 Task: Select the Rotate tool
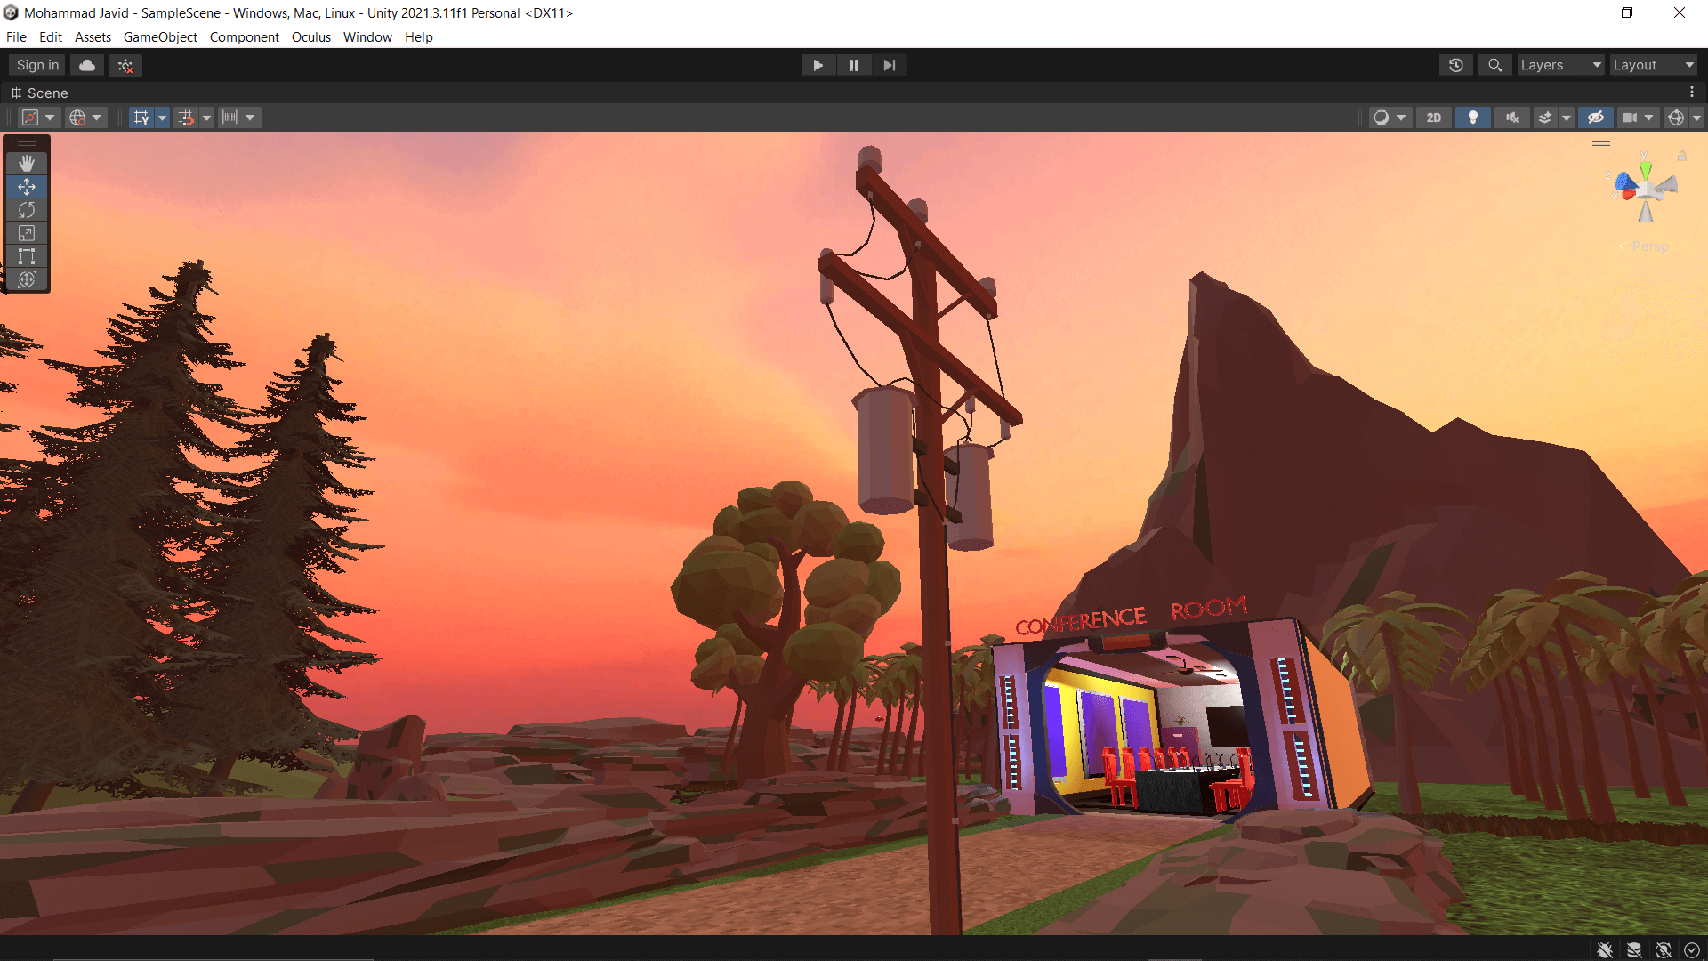coord(27,210)
